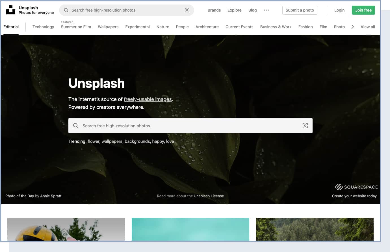Click the Unsplash logo icon
Image resolution: width=390 pixels, height=252 pixels.
click(x=11, y=10)
